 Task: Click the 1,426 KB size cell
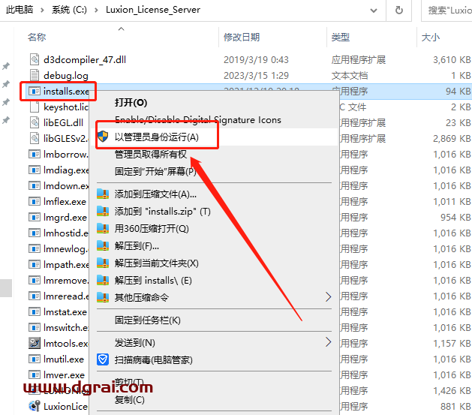tap(452, 391)
